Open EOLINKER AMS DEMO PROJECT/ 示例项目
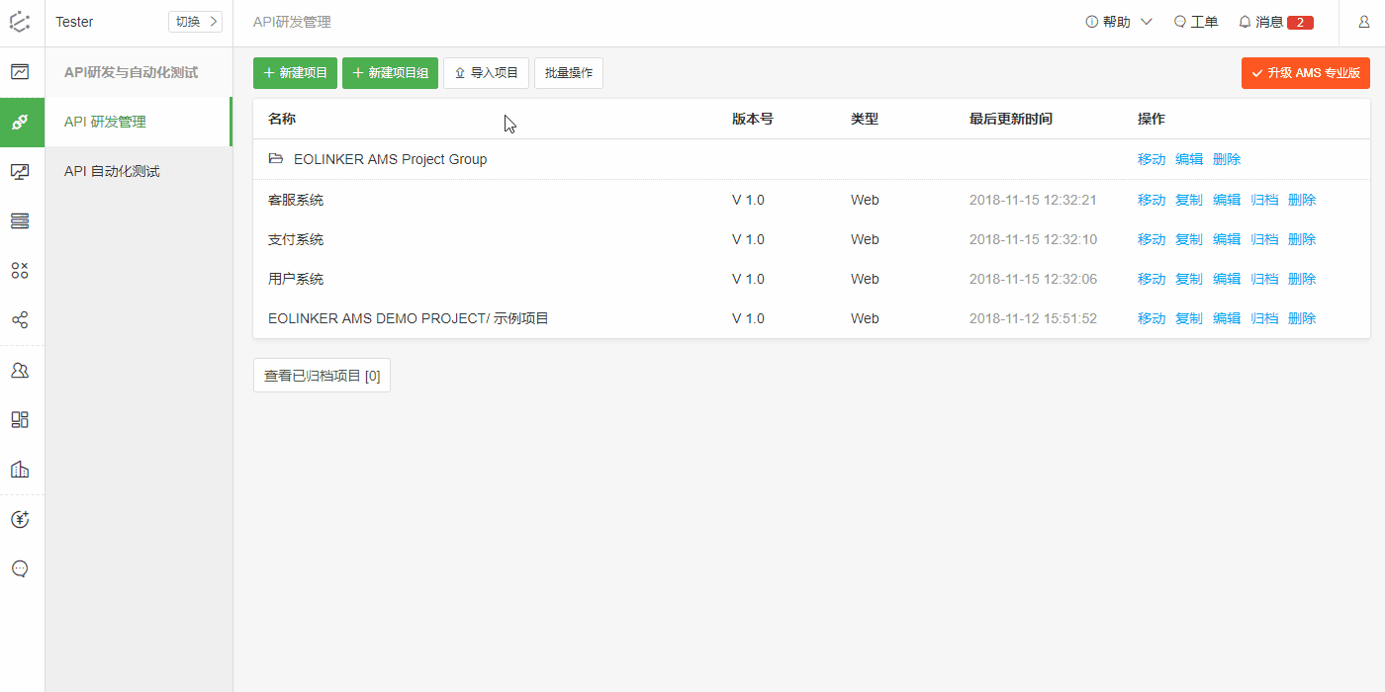This screenshot has height=692, width=1385. click(409, 318)
